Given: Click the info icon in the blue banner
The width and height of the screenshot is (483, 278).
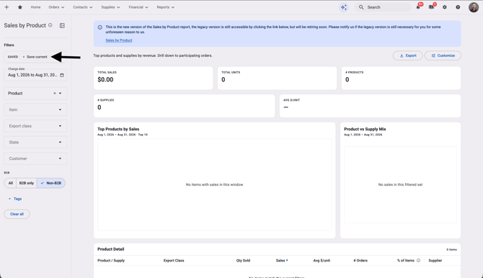Looking at the screenshot, I should [99, 27].
